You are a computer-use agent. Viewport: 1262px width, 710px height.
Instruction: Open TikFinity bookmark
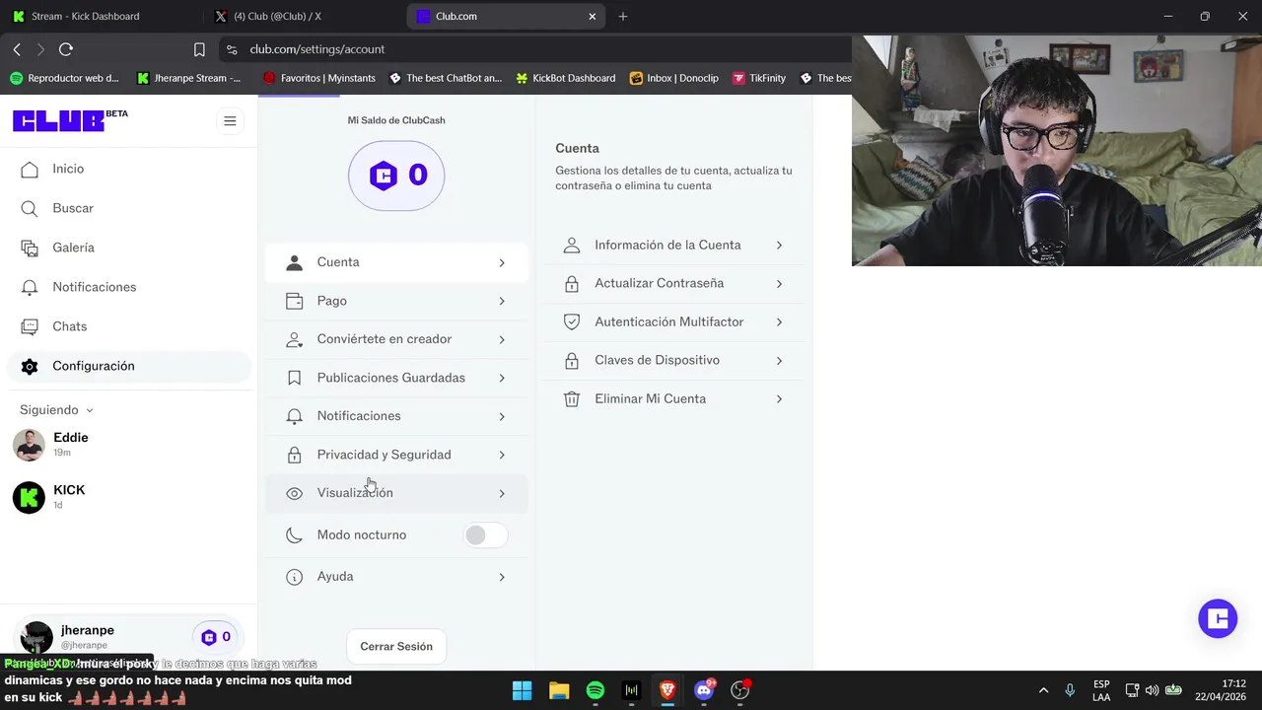[x=759, y=78]
